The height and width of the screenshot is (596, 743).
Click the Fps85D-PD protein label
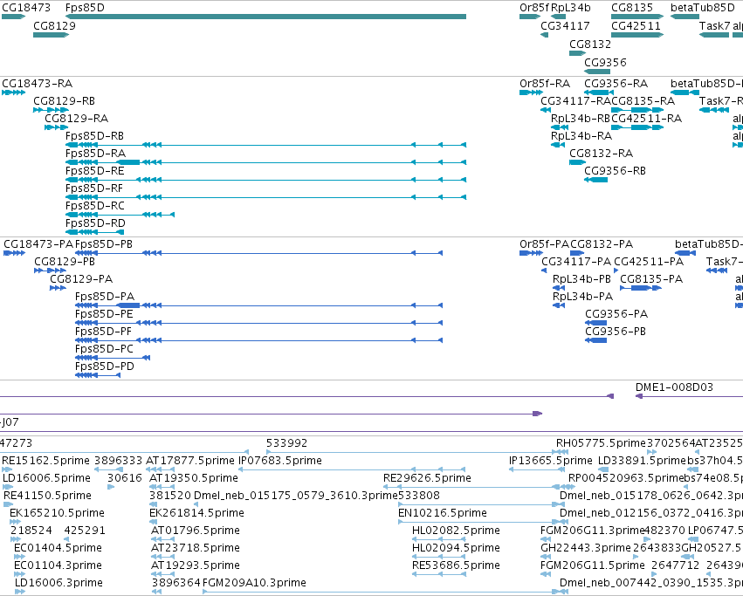coord(105,367)
